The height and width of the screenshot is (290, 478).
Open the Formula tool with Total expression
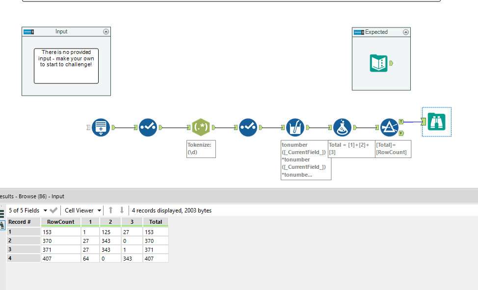click(x=343, y=127)
